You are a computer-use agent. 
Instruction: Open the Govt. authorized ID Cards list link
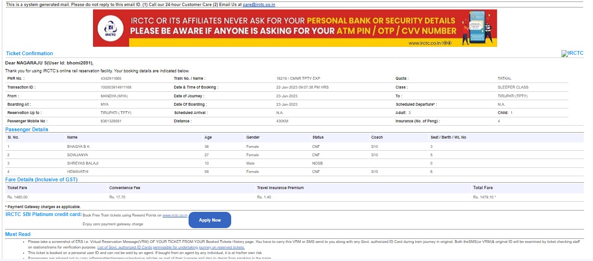[171, 248]
